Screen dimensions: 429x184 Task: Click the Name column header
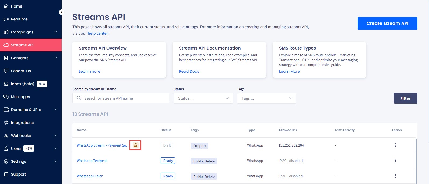[x=82, y=130]
